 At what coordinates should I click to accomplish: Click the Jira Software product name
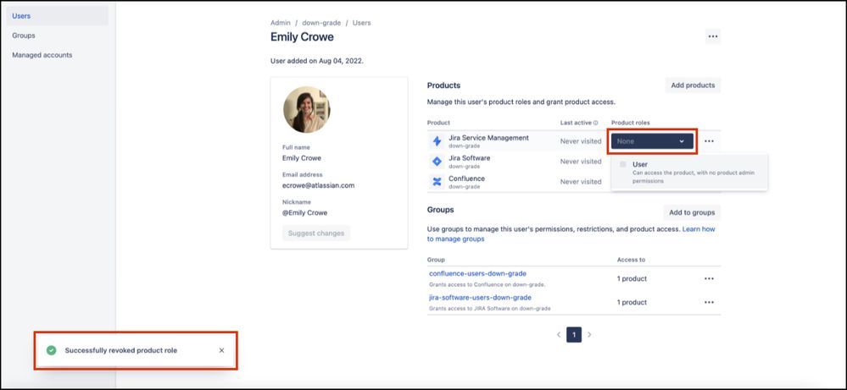[x=470, y=158]
